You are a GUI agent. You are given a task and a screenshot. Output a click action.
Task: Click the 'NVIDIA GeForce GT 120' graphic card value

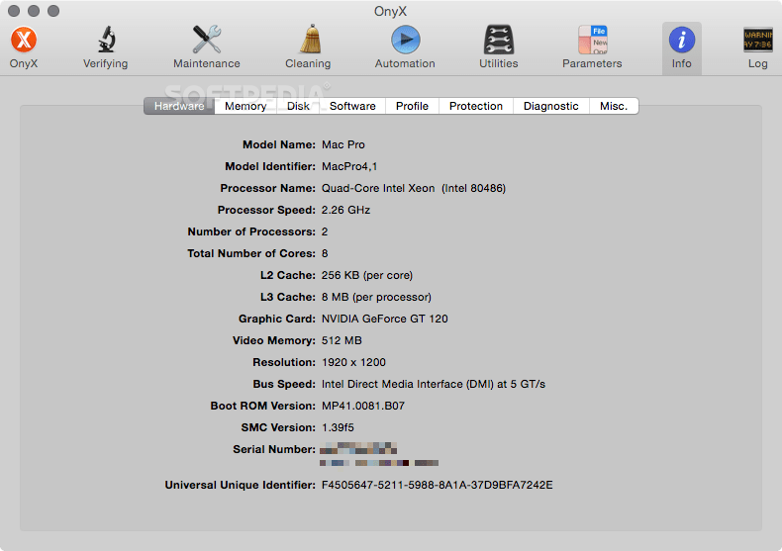pyautogui.click(x=384, y=319)
